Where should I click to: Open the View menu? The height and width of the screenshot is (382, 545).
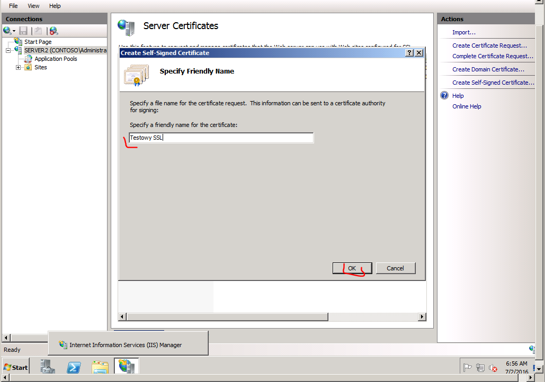coord(33,6)
